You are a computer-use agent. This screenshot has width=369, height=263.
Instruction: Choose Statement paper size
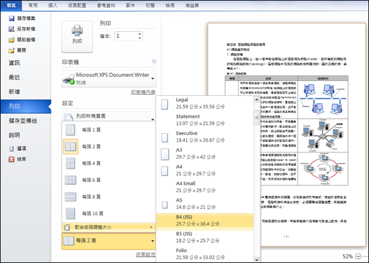coord(205,120)
